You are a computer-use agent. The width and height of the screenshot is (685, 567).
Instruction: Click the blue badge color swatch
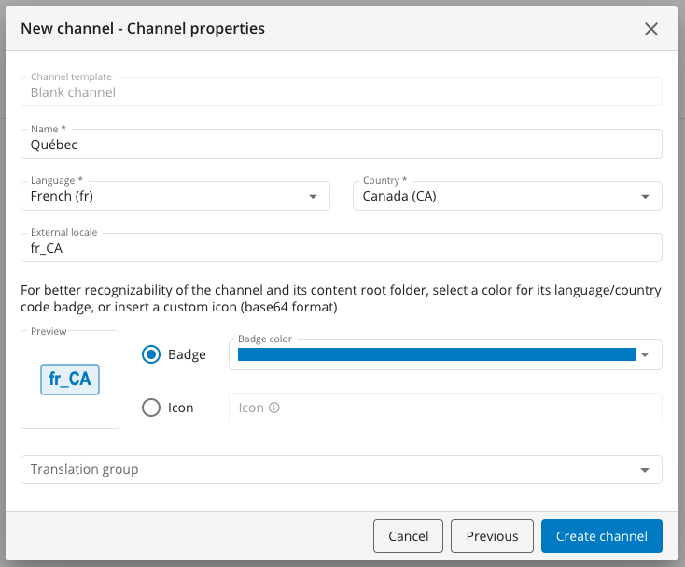pyautogui.click(x=436, y=354)
